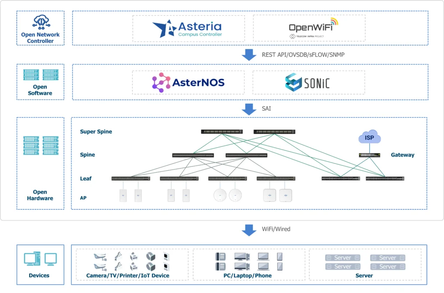Select the Super Spine label

click(96, 131)
